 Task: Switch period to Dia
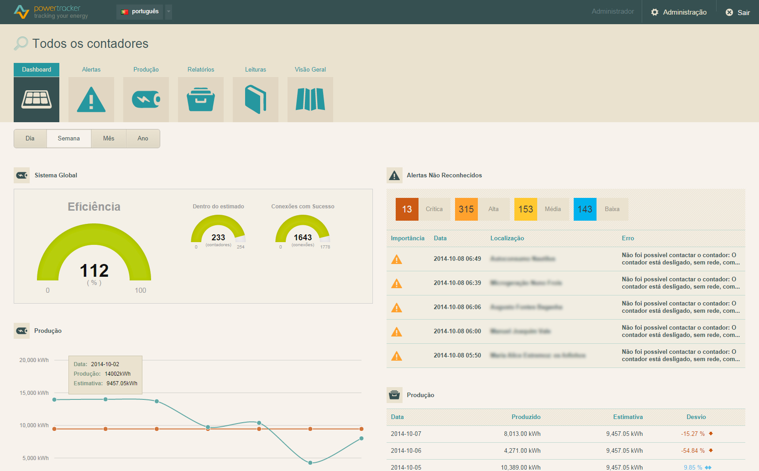[30, 139]
